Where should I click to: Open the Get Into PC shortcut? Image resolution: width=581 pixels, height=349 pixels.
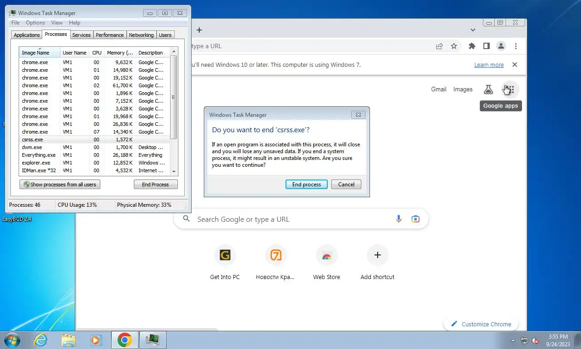[x=225, y=262]
